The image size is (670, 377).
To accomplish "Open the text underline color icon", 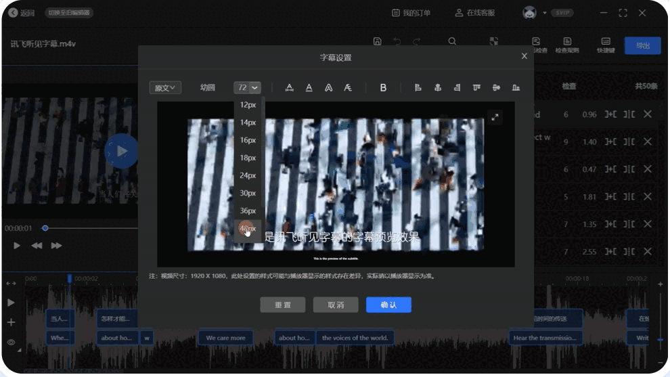I will (x=309, y=87).
